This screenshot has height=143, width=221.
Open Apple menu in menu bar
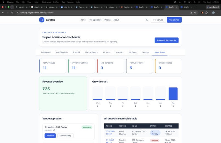point(3,2)
